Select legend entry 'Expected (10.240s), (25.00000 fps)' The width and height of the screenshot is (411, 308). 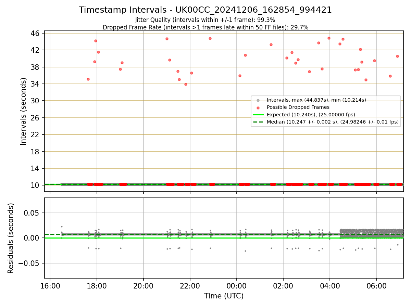[x=311, y=115]
